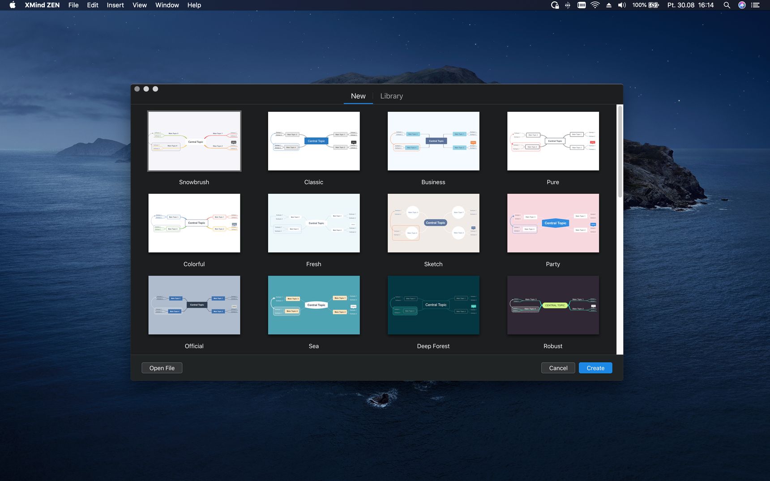
Task: Open Notification Center list icon
Action: 755,5
